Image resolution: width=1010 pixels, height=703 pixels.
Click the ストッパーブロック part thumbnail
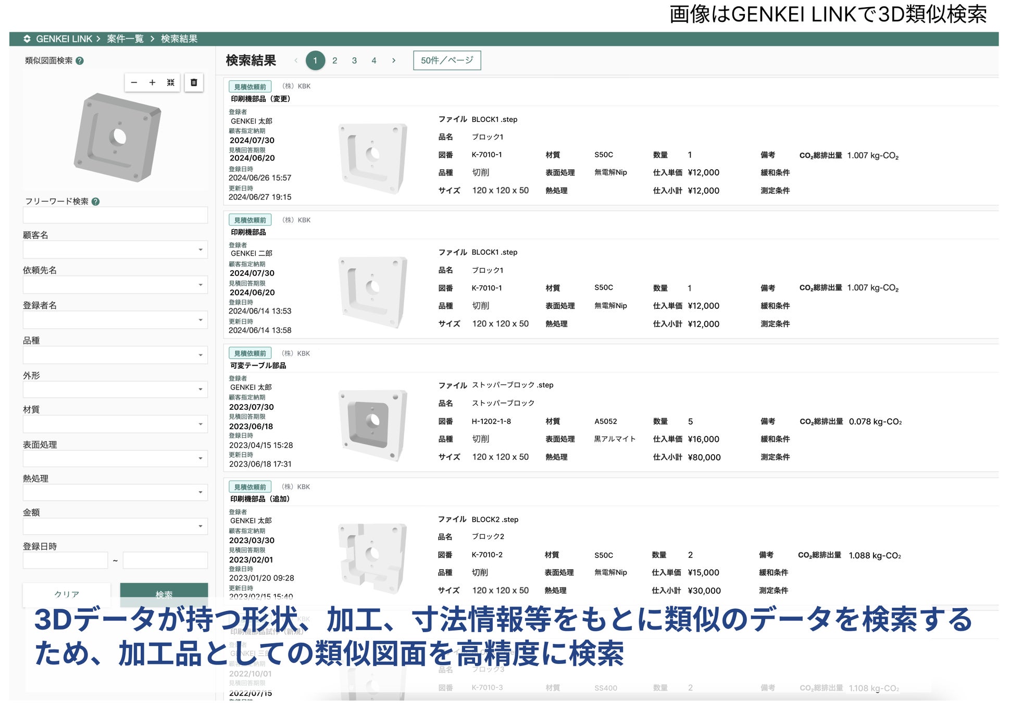click(x=372, y=424)
